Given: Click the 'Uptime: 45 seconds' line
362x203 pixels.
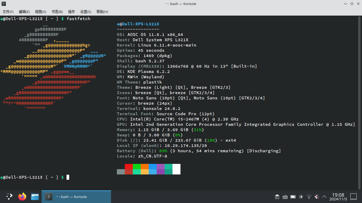Looking at the screenshot, I should click(x=141, y=50).
